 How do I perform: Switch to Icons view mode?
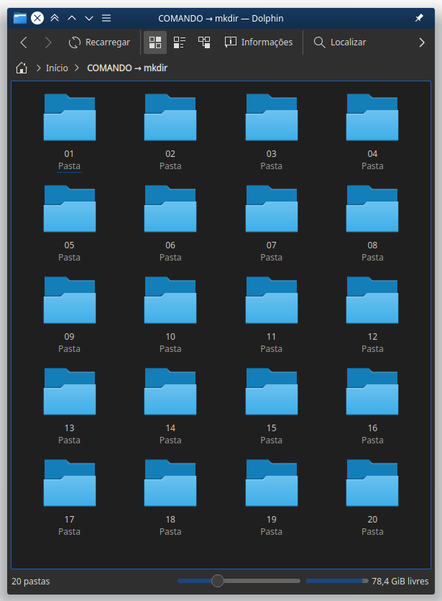pos(155,42)
